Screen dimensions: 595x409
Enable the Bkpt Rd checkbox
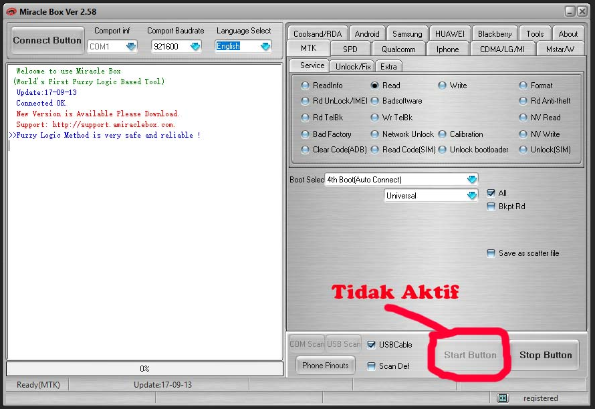click(x=491, y=207)
